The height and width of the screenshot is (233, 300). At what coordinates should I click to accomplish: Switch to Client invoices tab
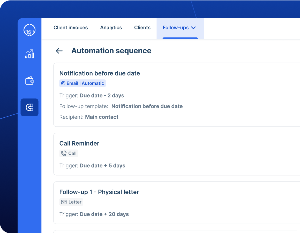tap(71, 28)
